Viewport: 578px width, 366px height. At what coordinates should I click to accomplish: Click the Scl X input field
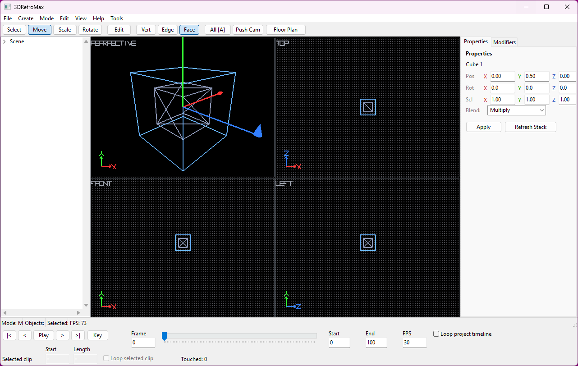(x=502, y=100)
